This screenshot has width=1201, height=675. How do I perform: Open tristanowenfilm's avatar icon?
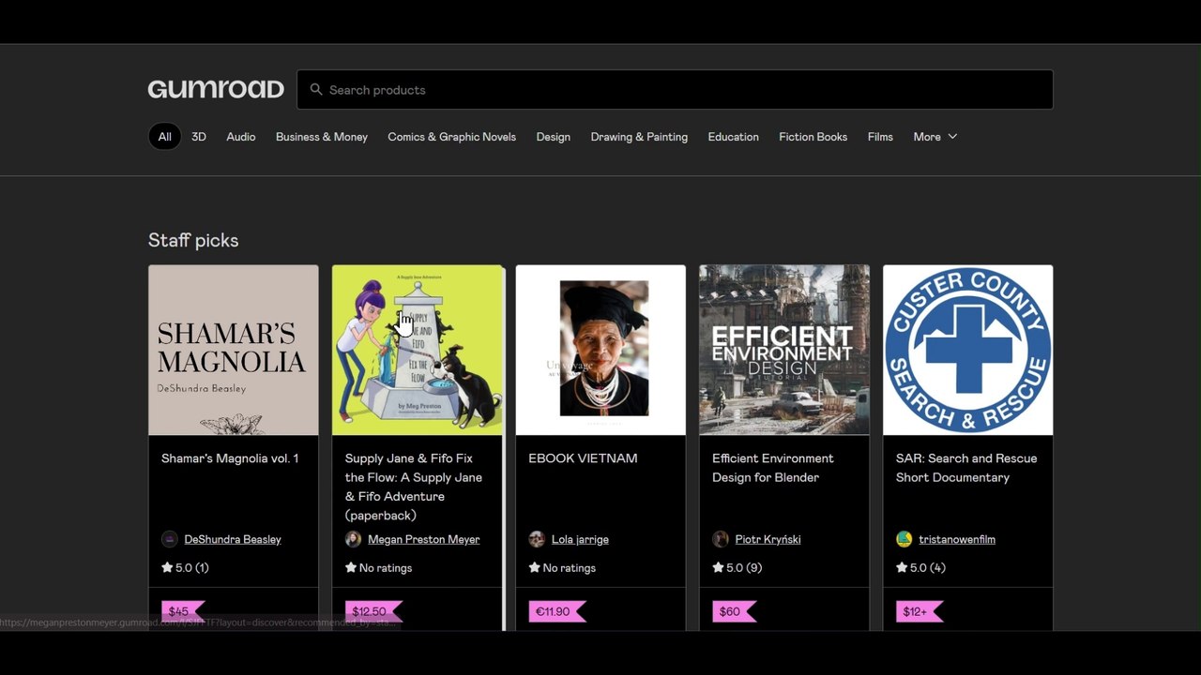pos(904,539)
